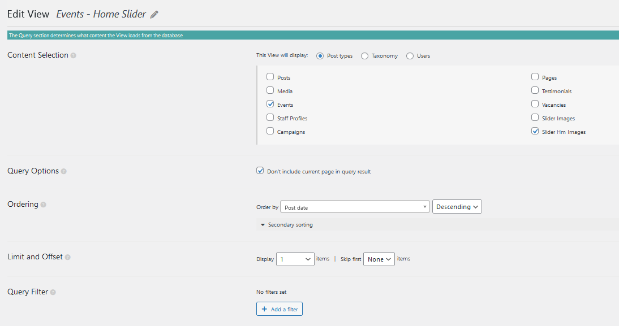Open the Skip first None dropdown

pos(379,259)
